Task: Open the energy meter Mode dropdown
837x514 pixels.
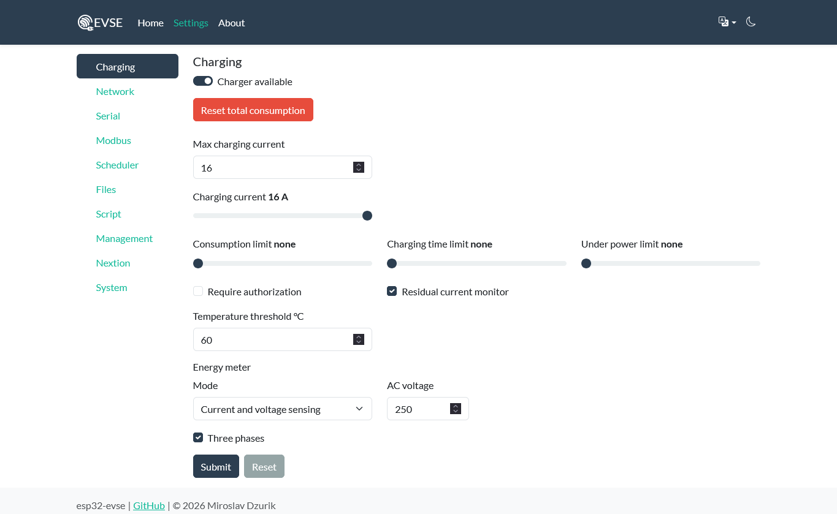Action: point(282,409)
